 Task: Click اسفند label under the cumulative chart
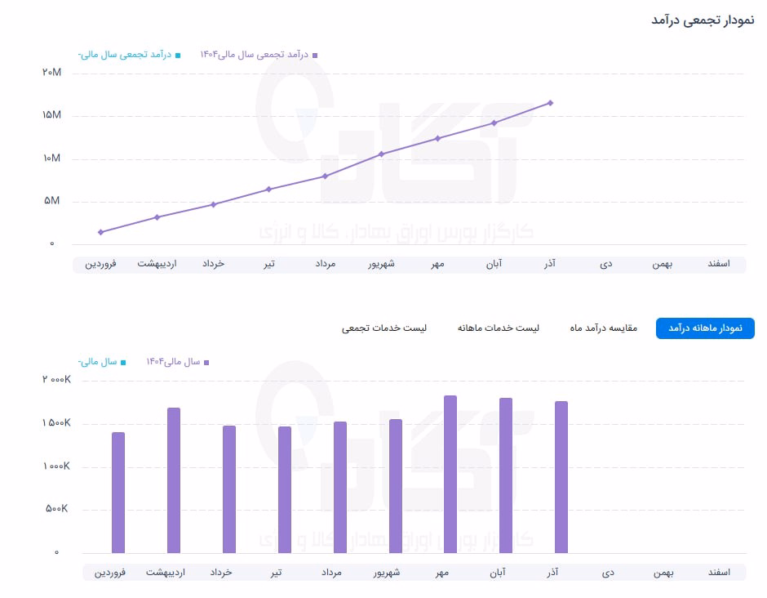click(x=719, y=264)
